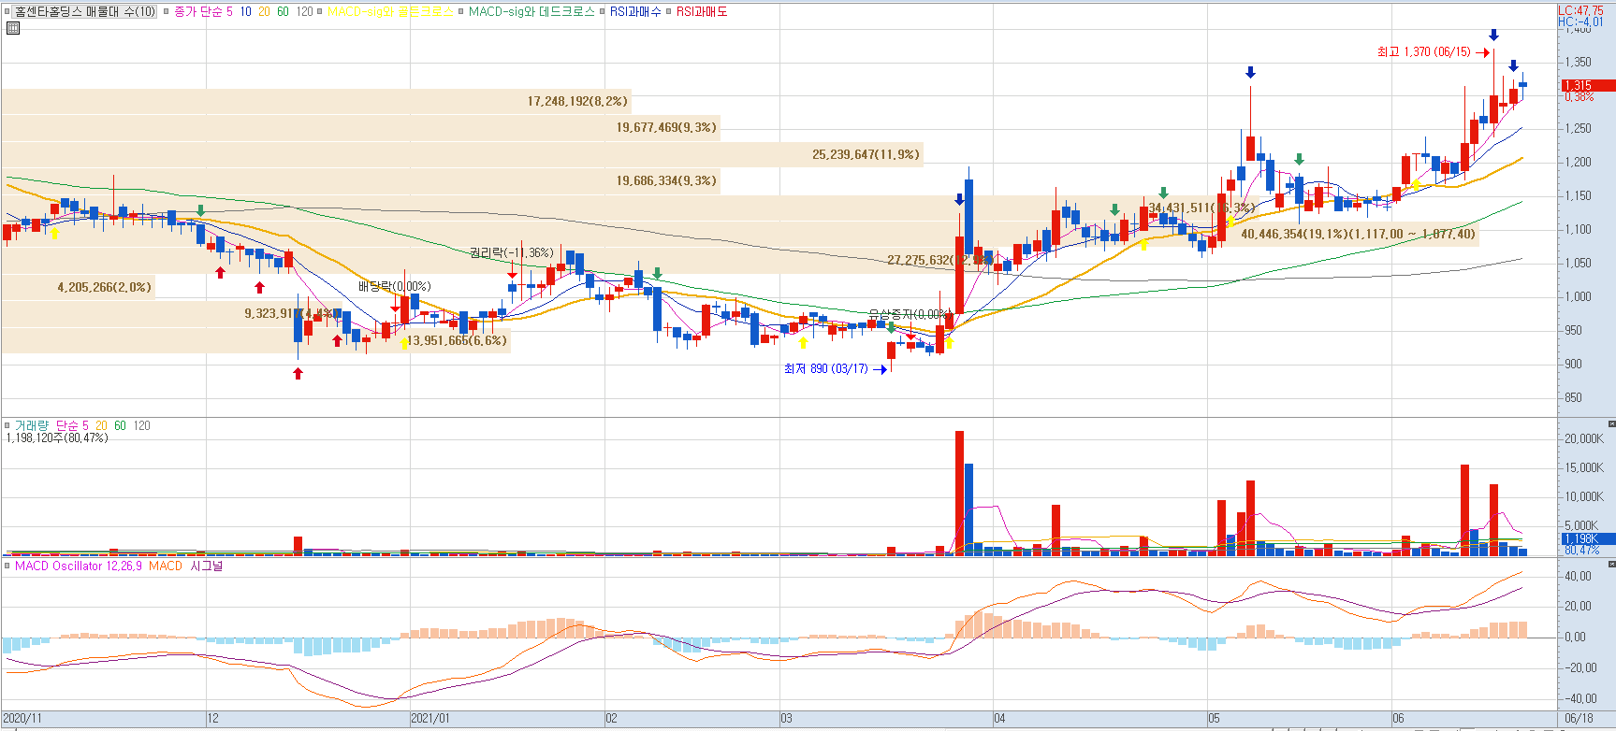Click the 권리락(-11.36%) event label
This screenshot has width=1616, height=731.
[x=512, y=252]
